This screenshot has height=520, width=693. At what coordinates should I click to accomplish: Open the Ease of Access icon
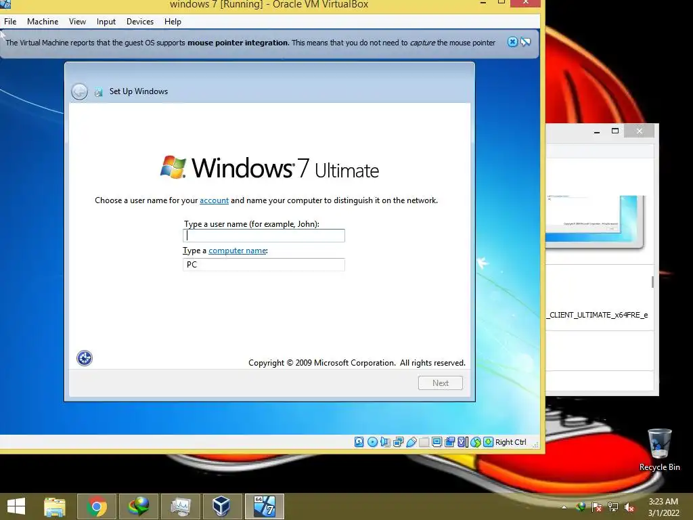[x=85, y=357]
